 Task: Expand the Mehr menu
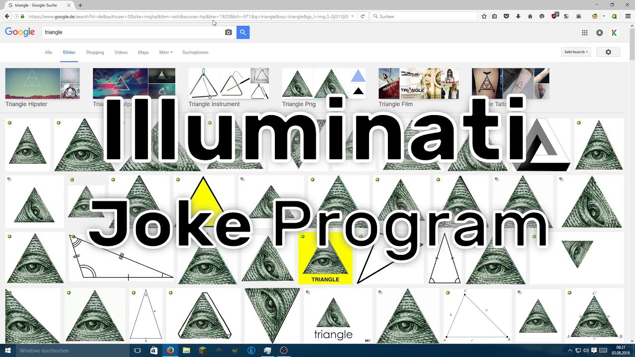click(166, 52)
